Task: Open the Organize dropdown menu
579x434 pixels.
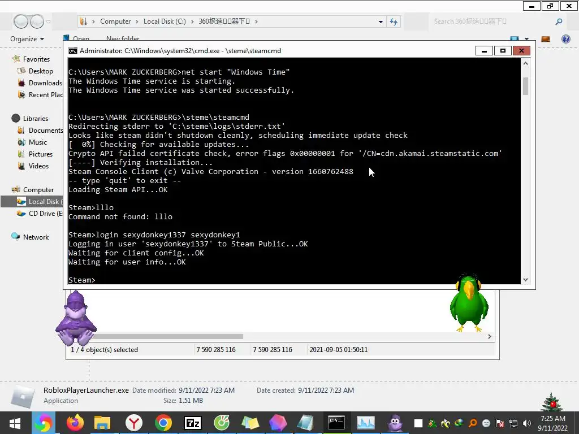Action: pyautogui.click(x=27, y=39)
